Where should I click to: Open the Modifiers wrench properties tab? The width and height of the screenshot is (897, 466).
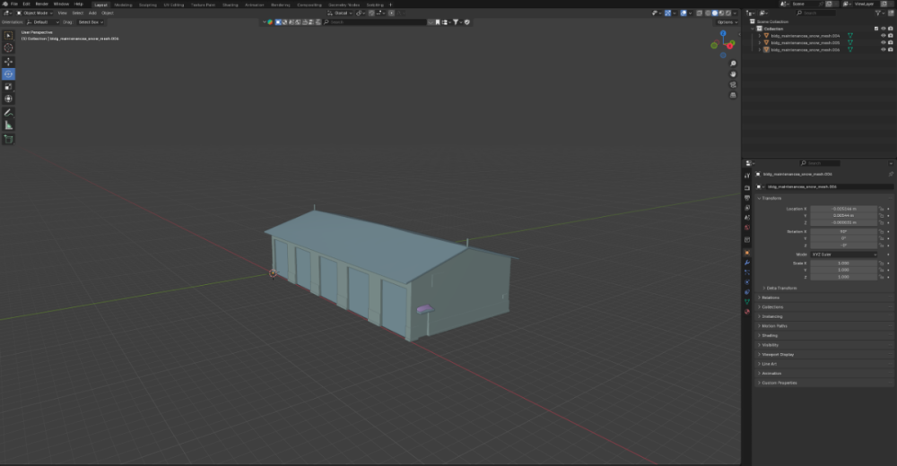[x=747, y=263]
